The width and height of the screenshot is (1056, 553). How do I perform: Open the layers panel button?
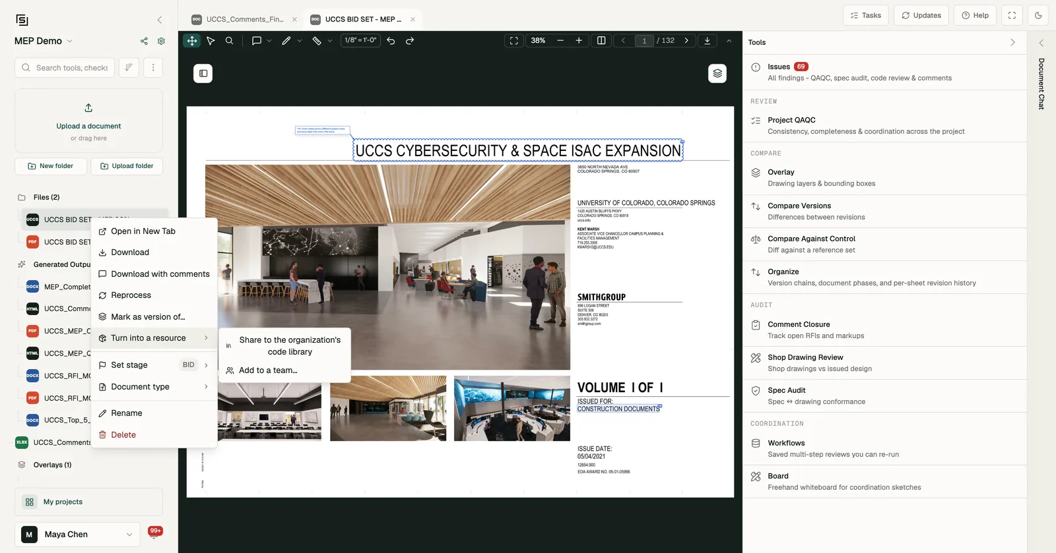[x=717, y=73]
